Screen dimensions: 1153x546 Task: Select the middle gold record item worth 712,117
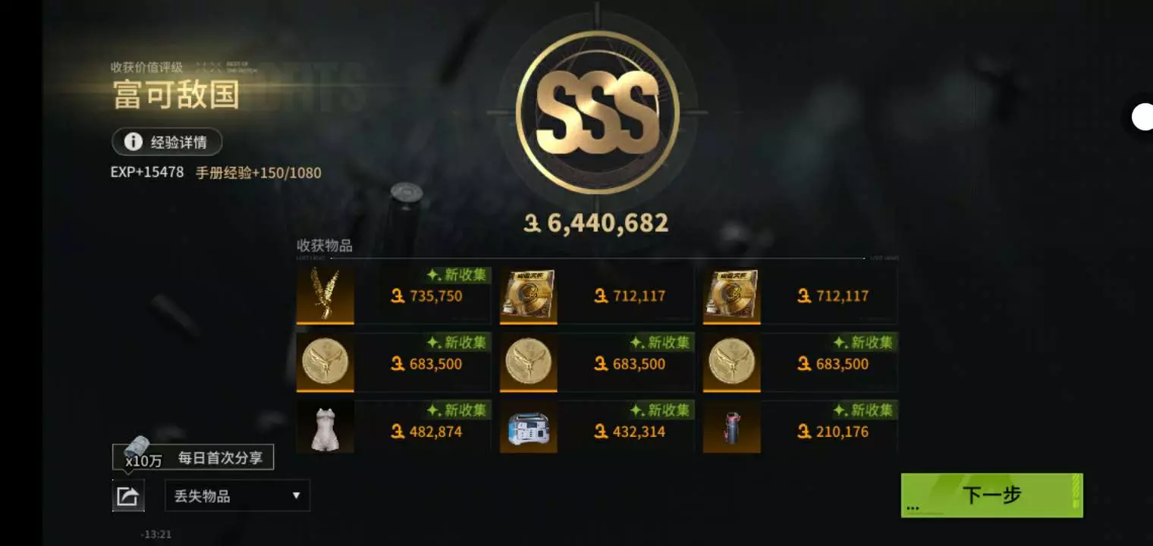528,295
